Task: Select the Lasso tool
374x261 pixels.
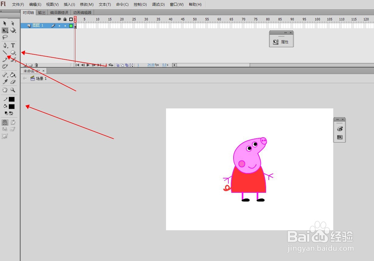Action: (5, 37)
